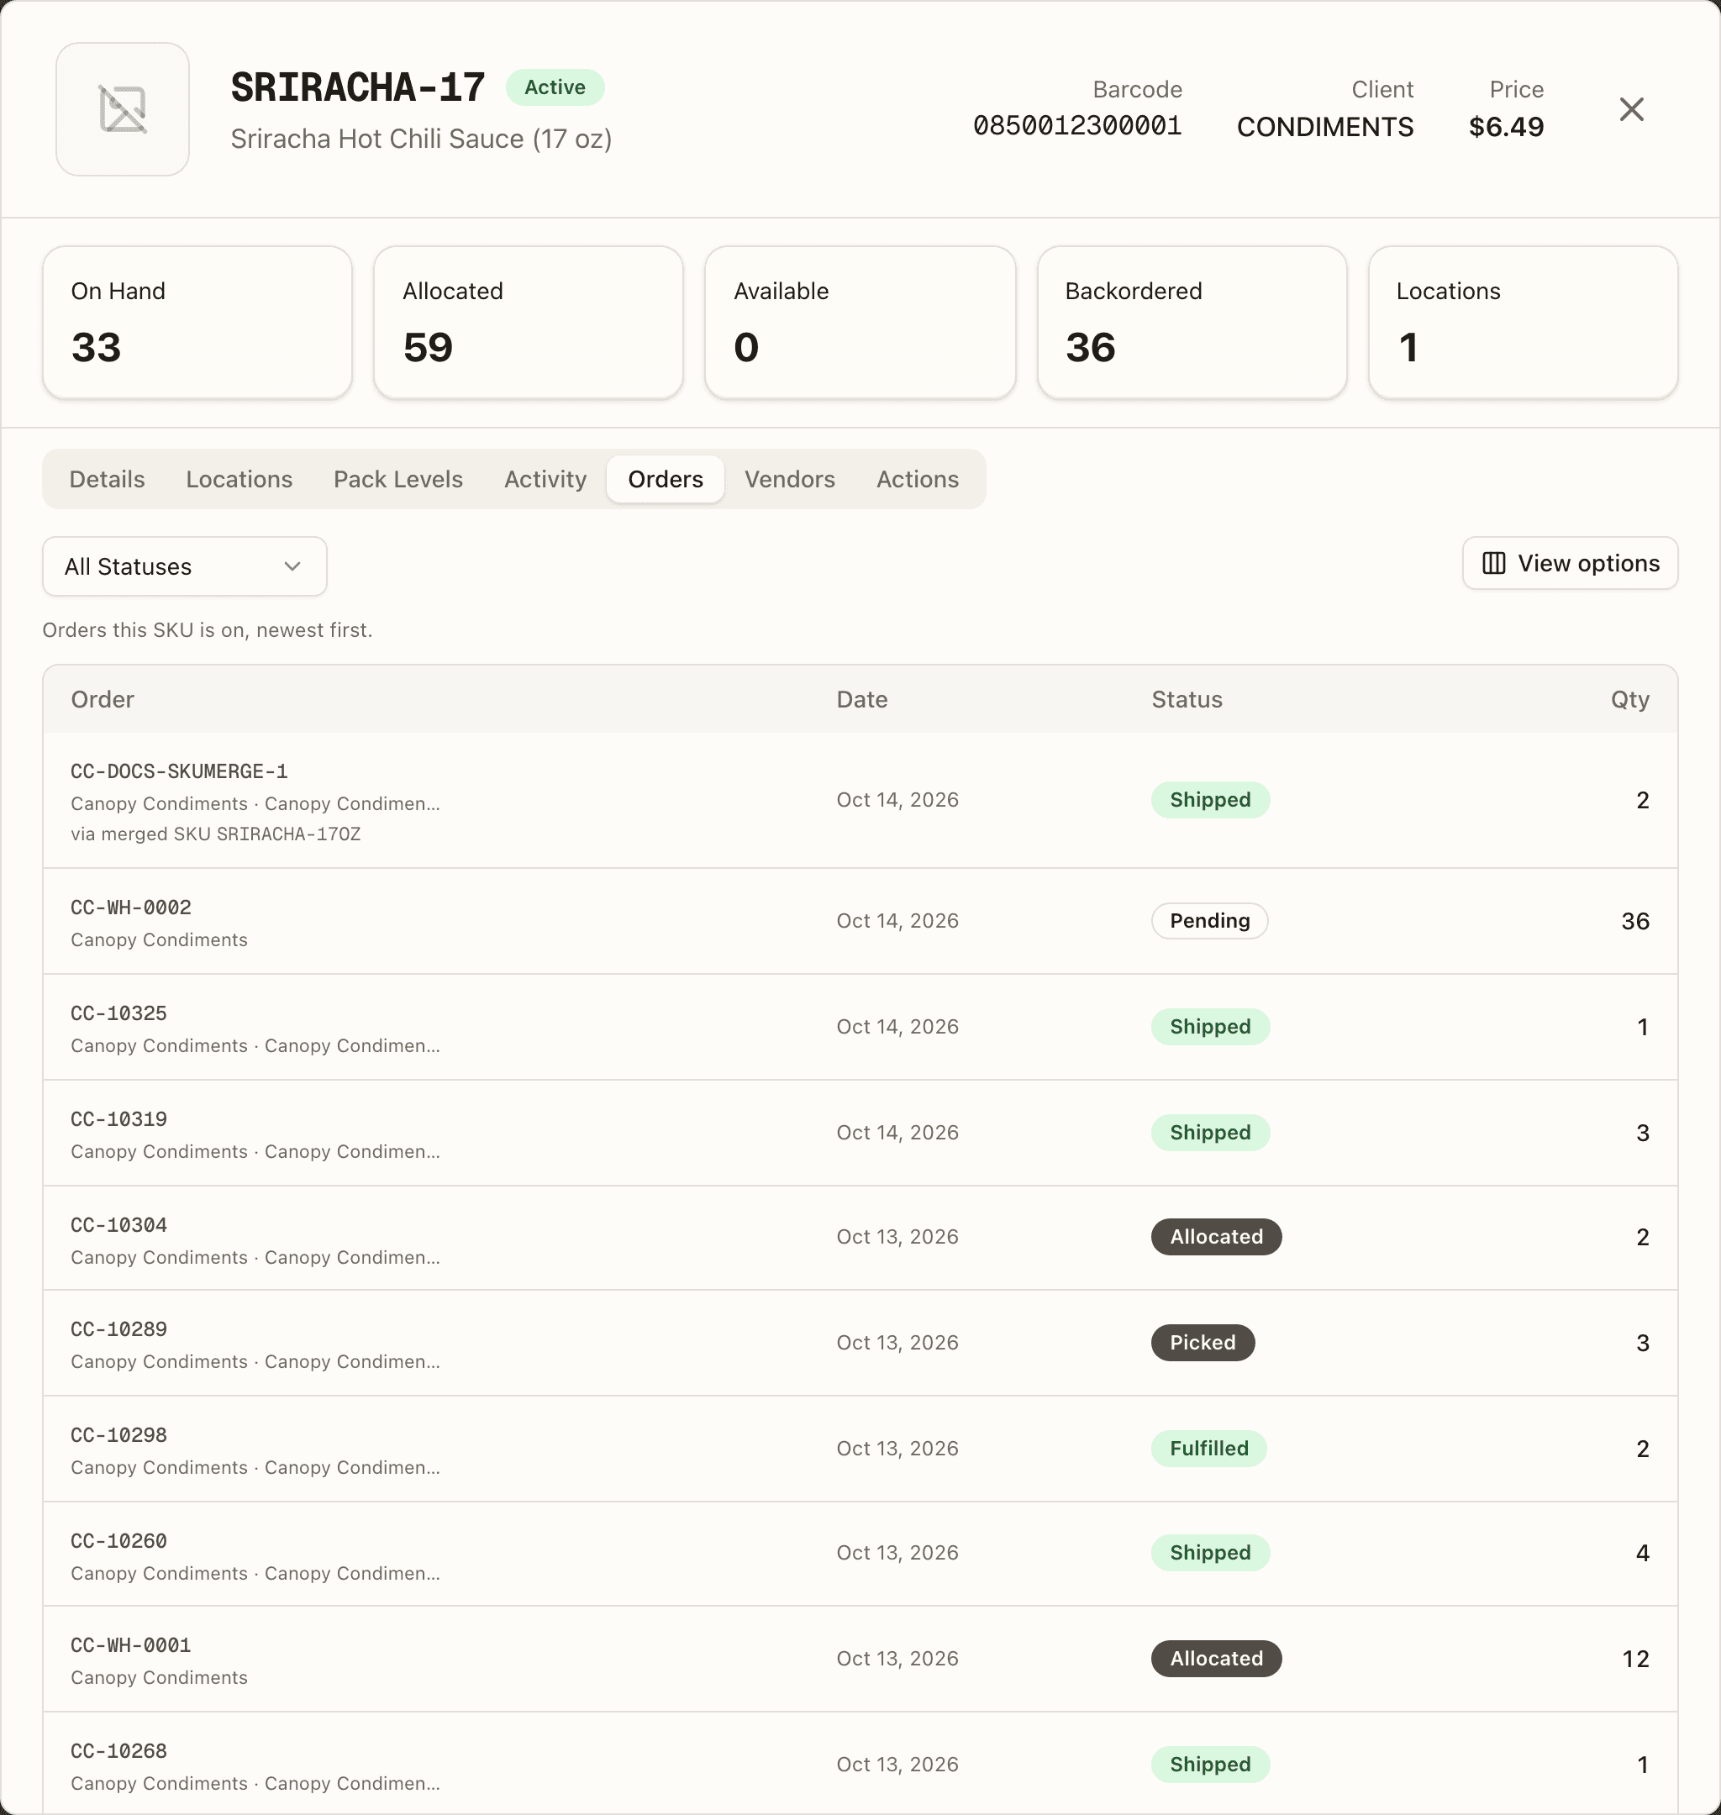The image size is (1721, 1815).
Task: Open the Vendors tab
Action: [x=790, y=479]
